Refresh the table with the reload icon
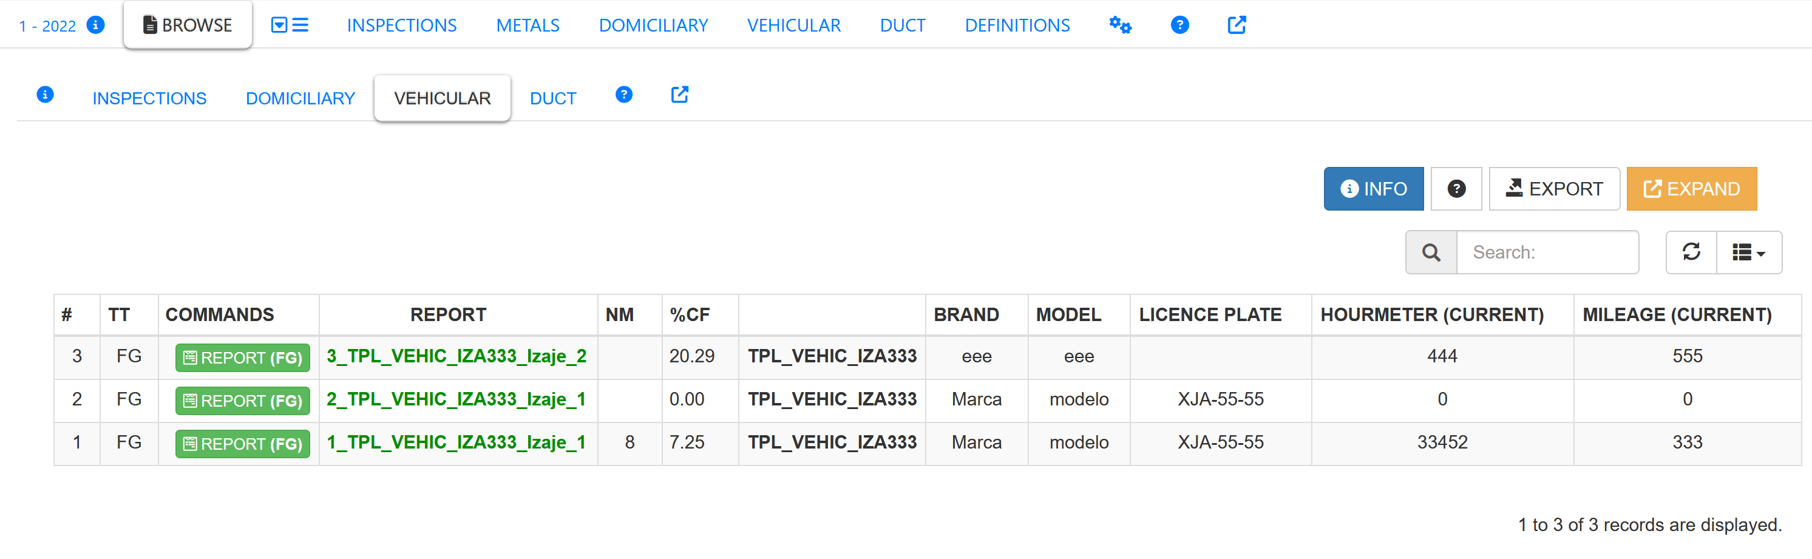This screenshot has width=1812, height=559. click(x=1691, y=252)
